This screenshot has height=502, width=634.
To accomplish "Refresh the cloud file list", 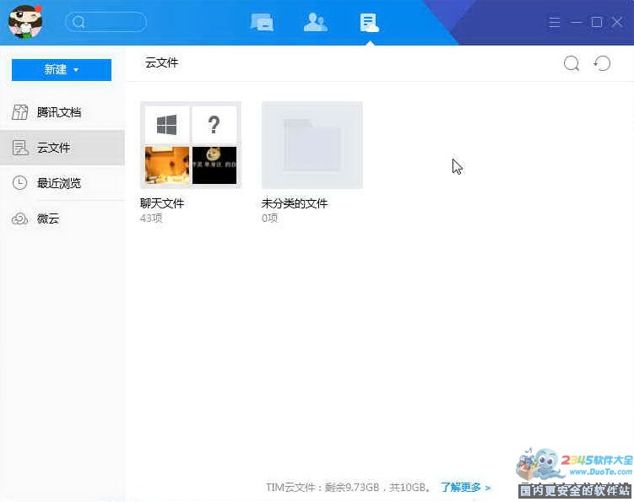I will tap(602, 63).
